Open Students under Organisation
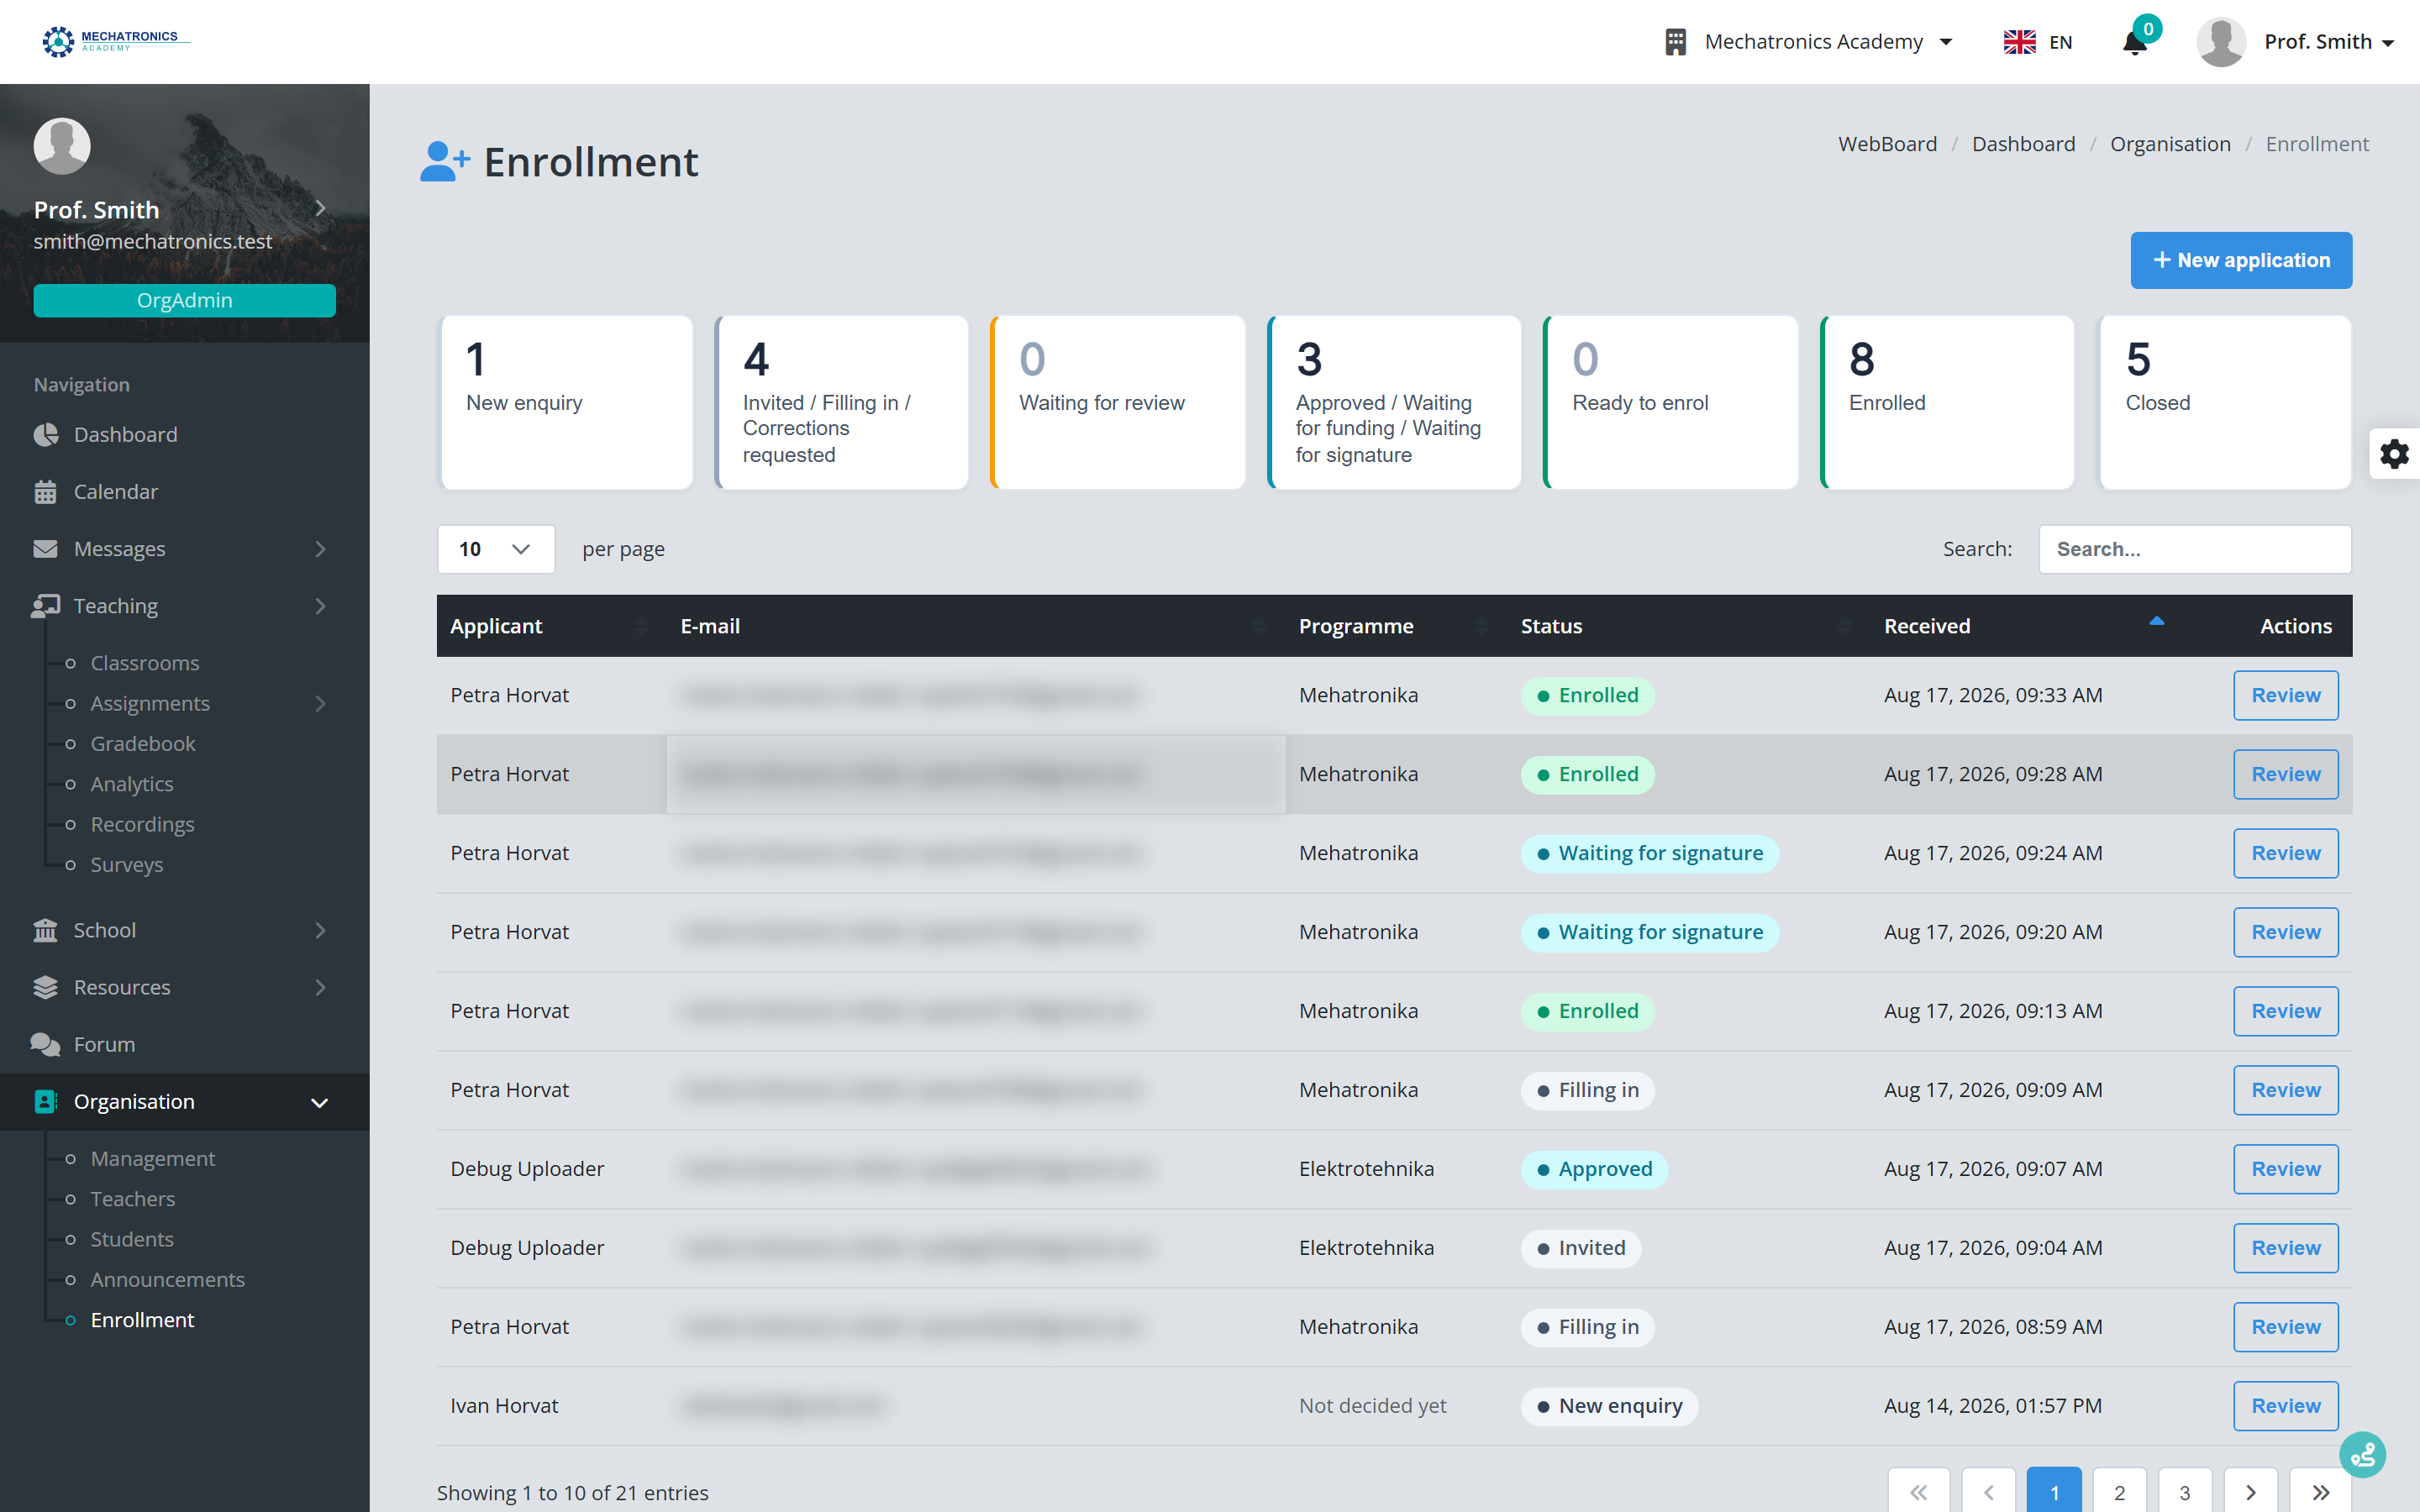Screen dimensions: 2420x1512 [x=132, y=1239]
